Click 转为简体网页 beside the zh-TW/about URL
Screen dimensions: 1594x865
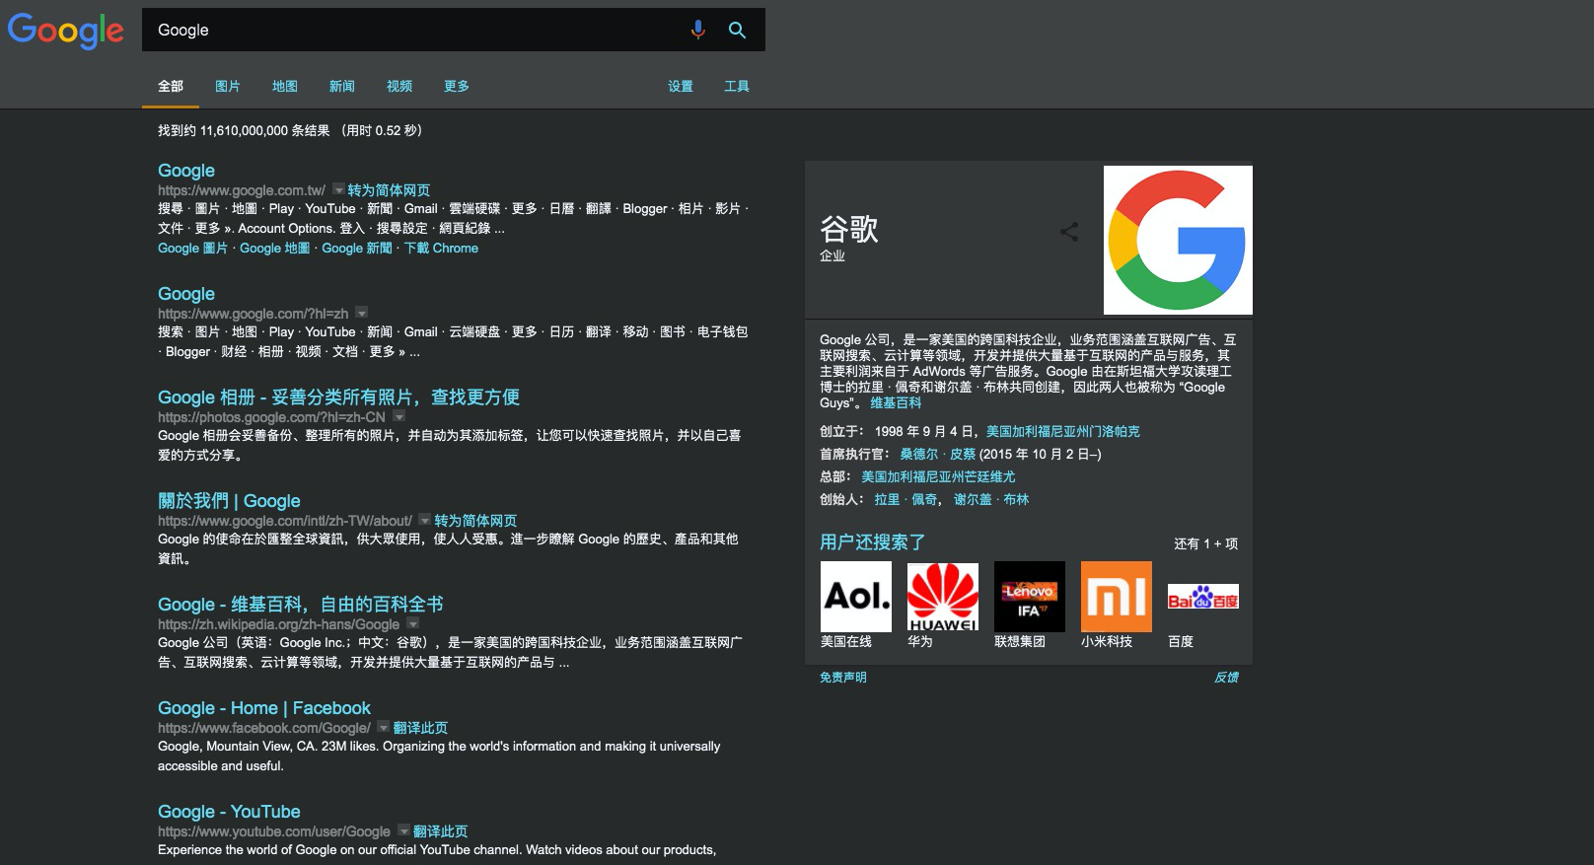coord(475,521)
